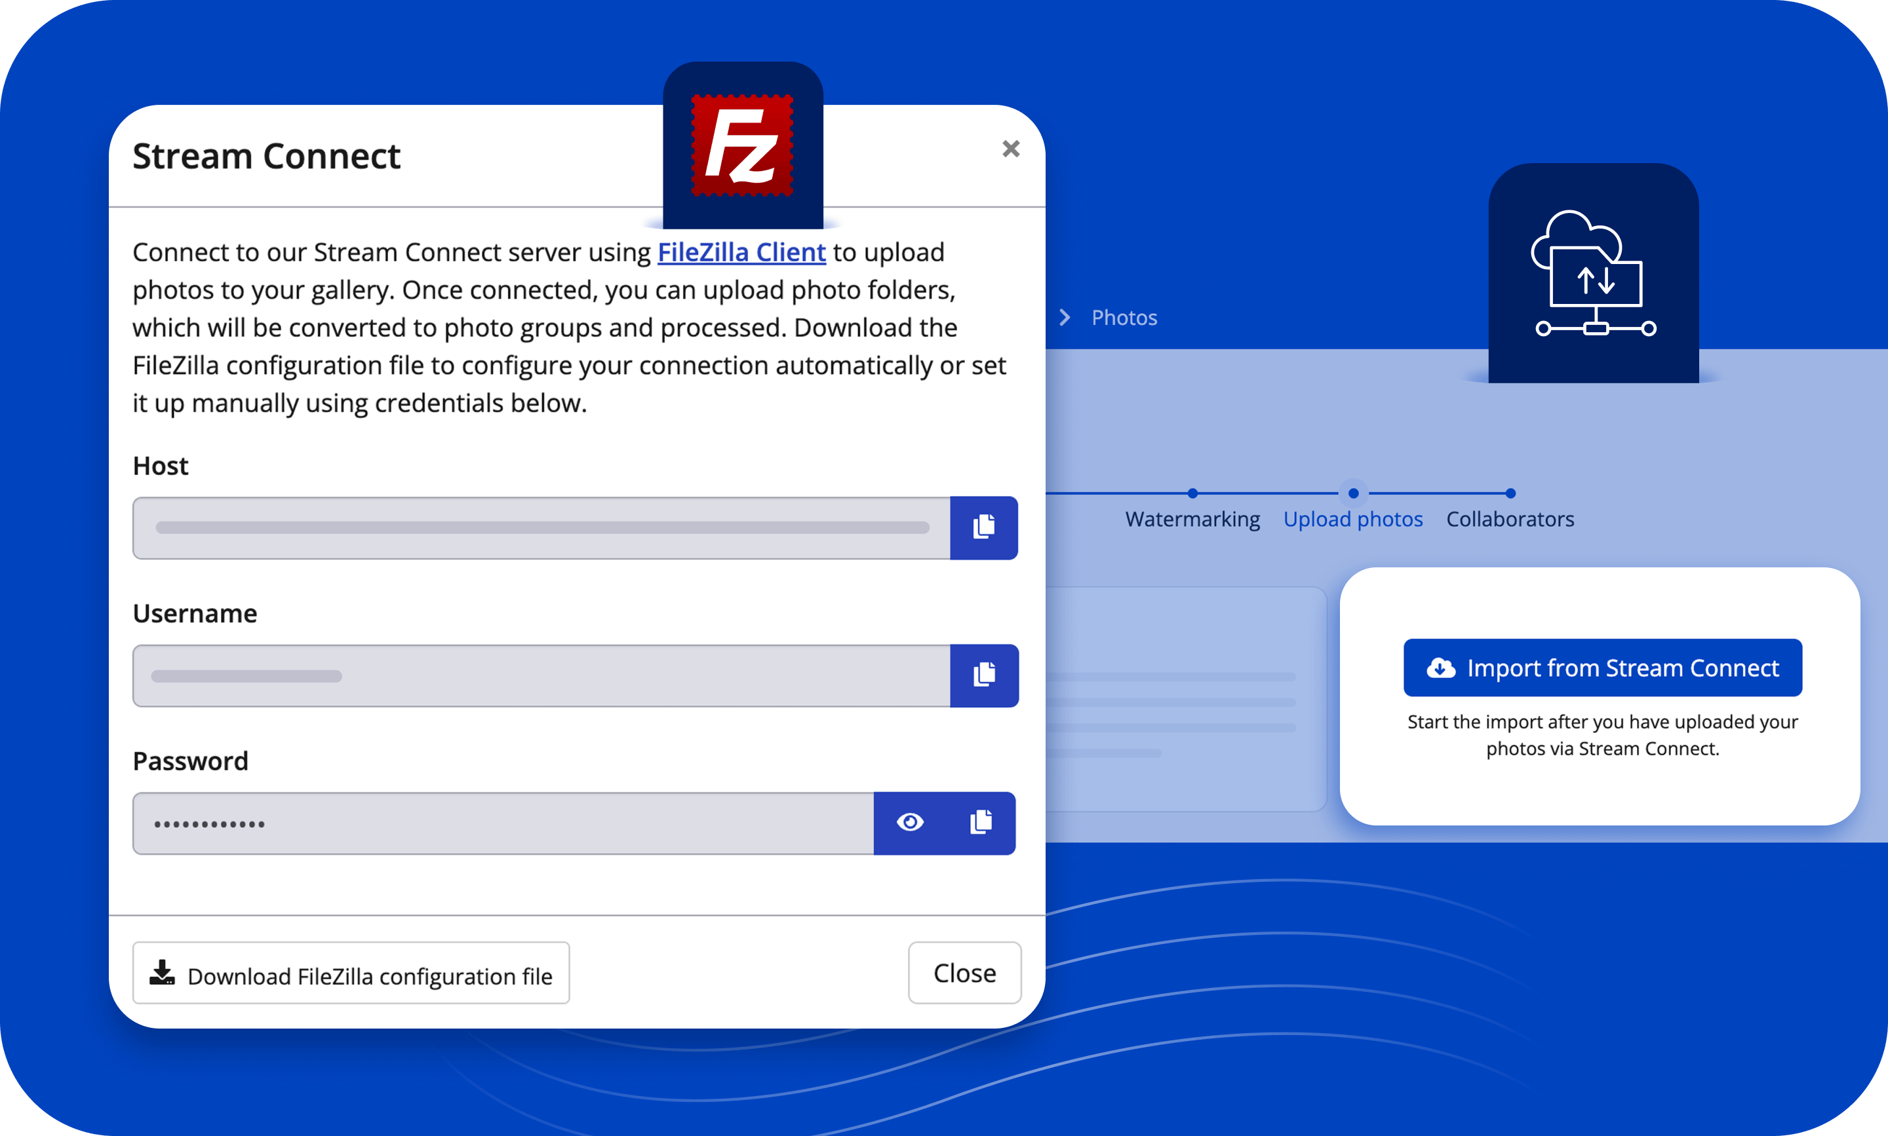Click the breadcrumb chevron before Photos
The height and width of the screenshot is (1136, 1888).
click(1065, 318)
